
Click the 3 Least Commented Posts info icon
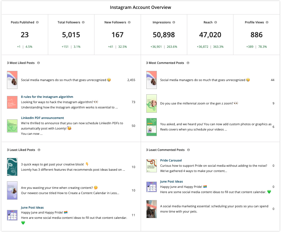[x=188, y=150]
